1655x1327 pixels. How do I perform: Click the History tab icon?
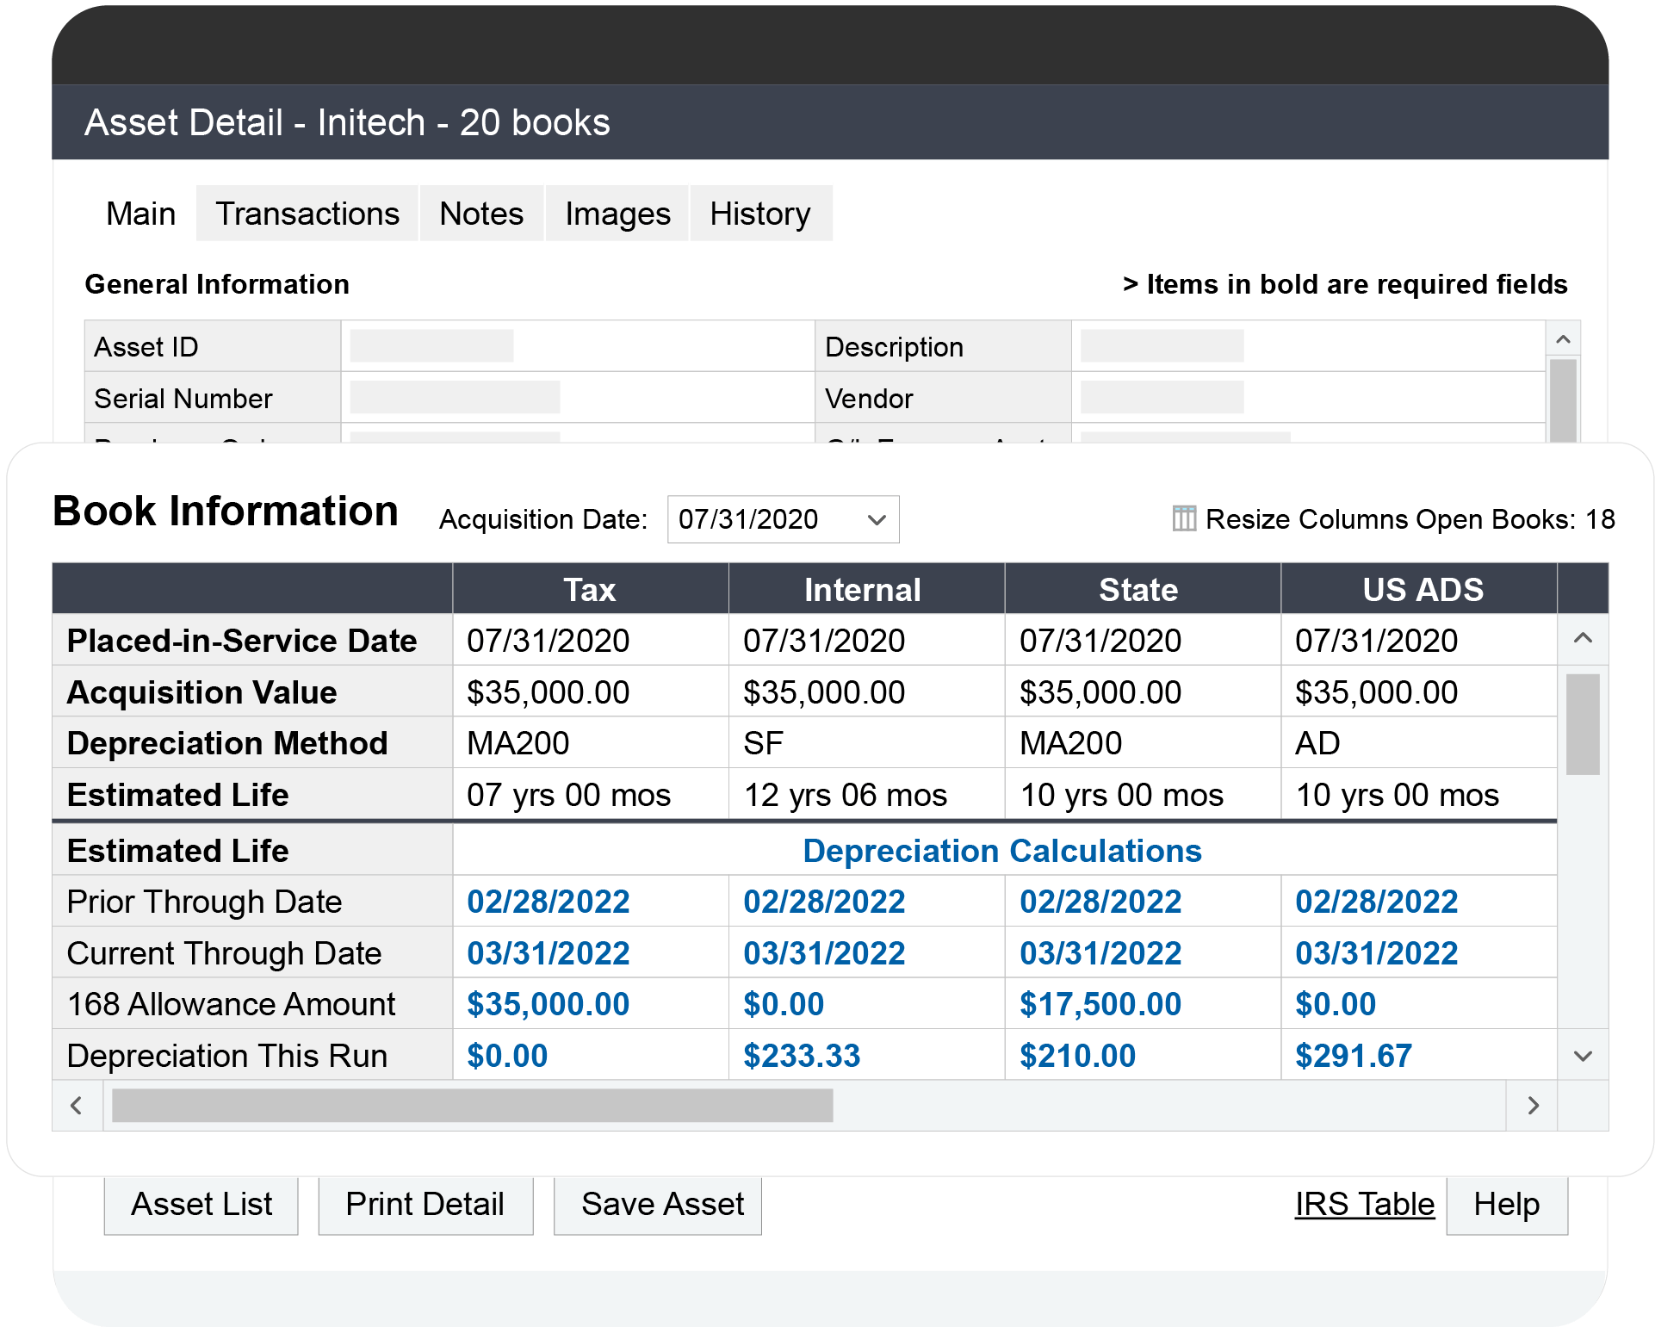tap(761, 213)
